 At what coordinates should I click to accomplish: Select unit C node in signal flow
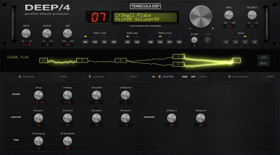click(x=178, y=56)
